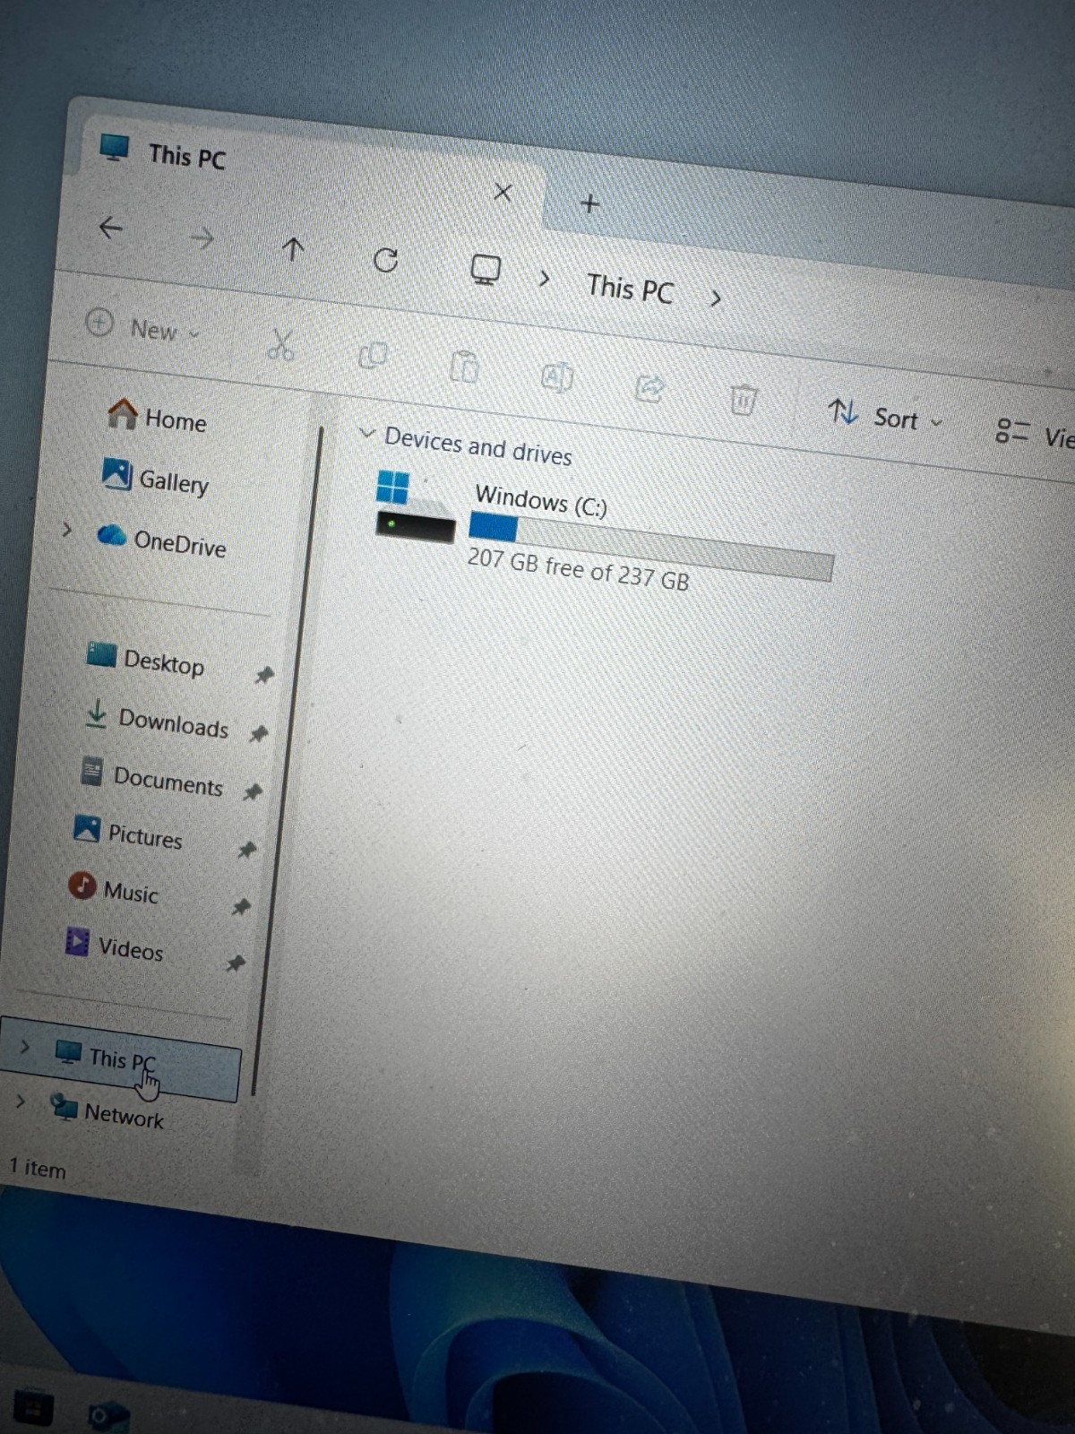Expand chevron before This PC breadcrumb
This screenshot has height=1434, width=1075.
click(x=544, y=279)
